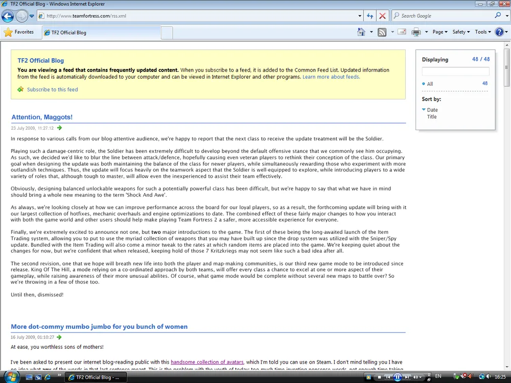Launch Internet Explorer from quick launch

tap(48, 377)
